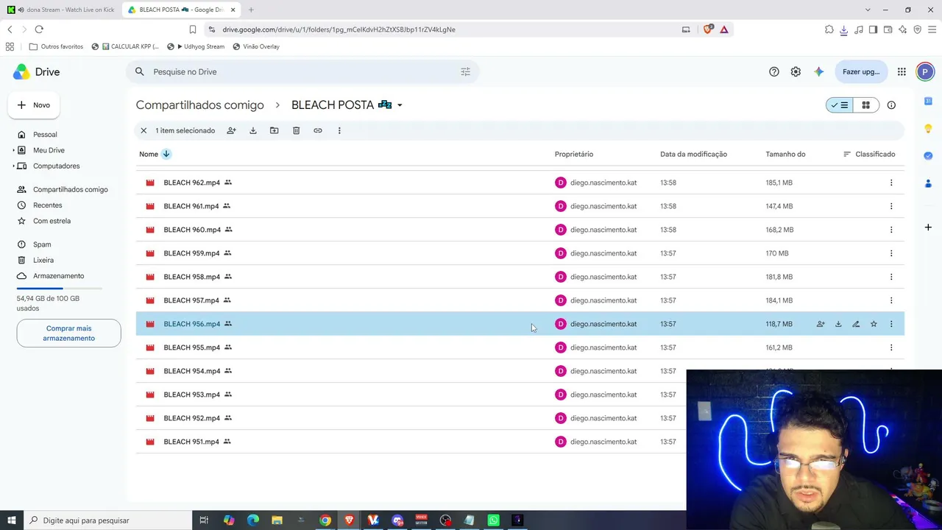Show folder details info panel
Viewport: 942px width, 530px height.
(891, 105)
